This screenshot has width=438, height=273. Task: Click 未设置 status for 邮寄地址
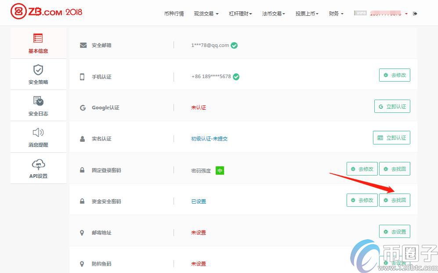[199, 233]
